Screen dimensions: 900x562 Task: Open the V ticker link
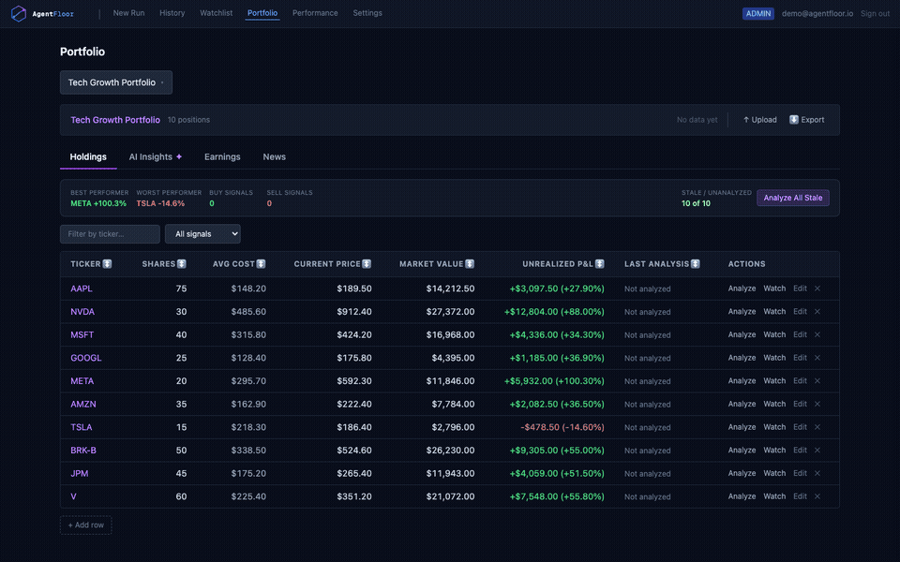[x=73, y=496]
